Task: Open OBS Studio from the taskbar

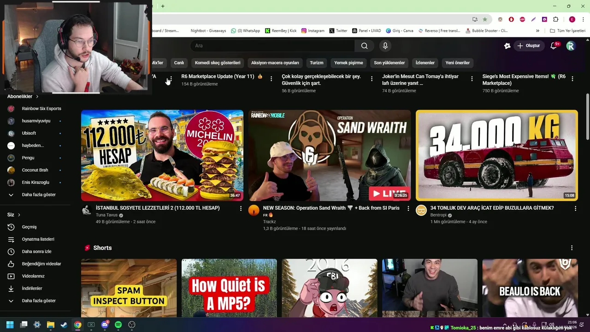Action: point(132,325)
